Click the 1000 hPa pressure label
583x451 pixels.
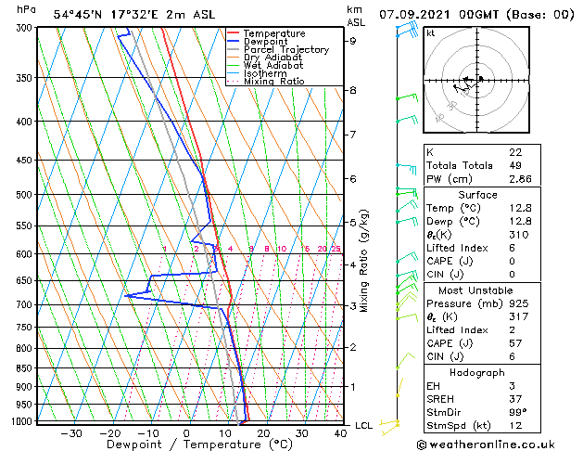(x=24, y=421)
